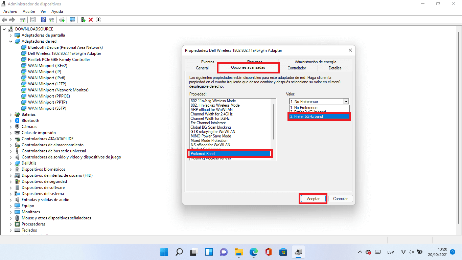The height and width of the screenshot is (260, 462).
Task: Select 'Preferred Band' in the property list
Action: (x=230, y=154)
